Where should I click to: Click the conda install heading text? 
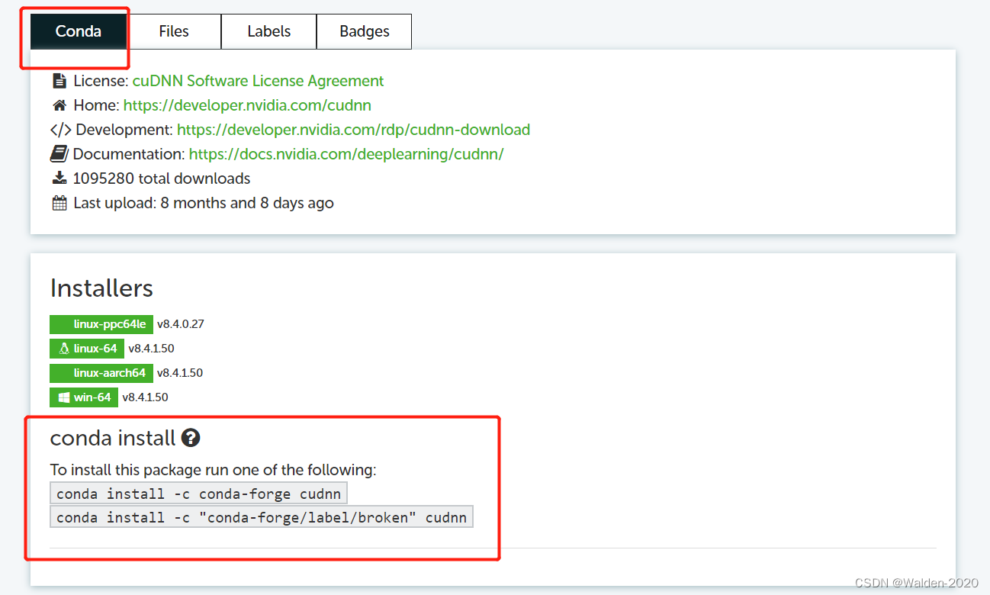tap(113, 438)
